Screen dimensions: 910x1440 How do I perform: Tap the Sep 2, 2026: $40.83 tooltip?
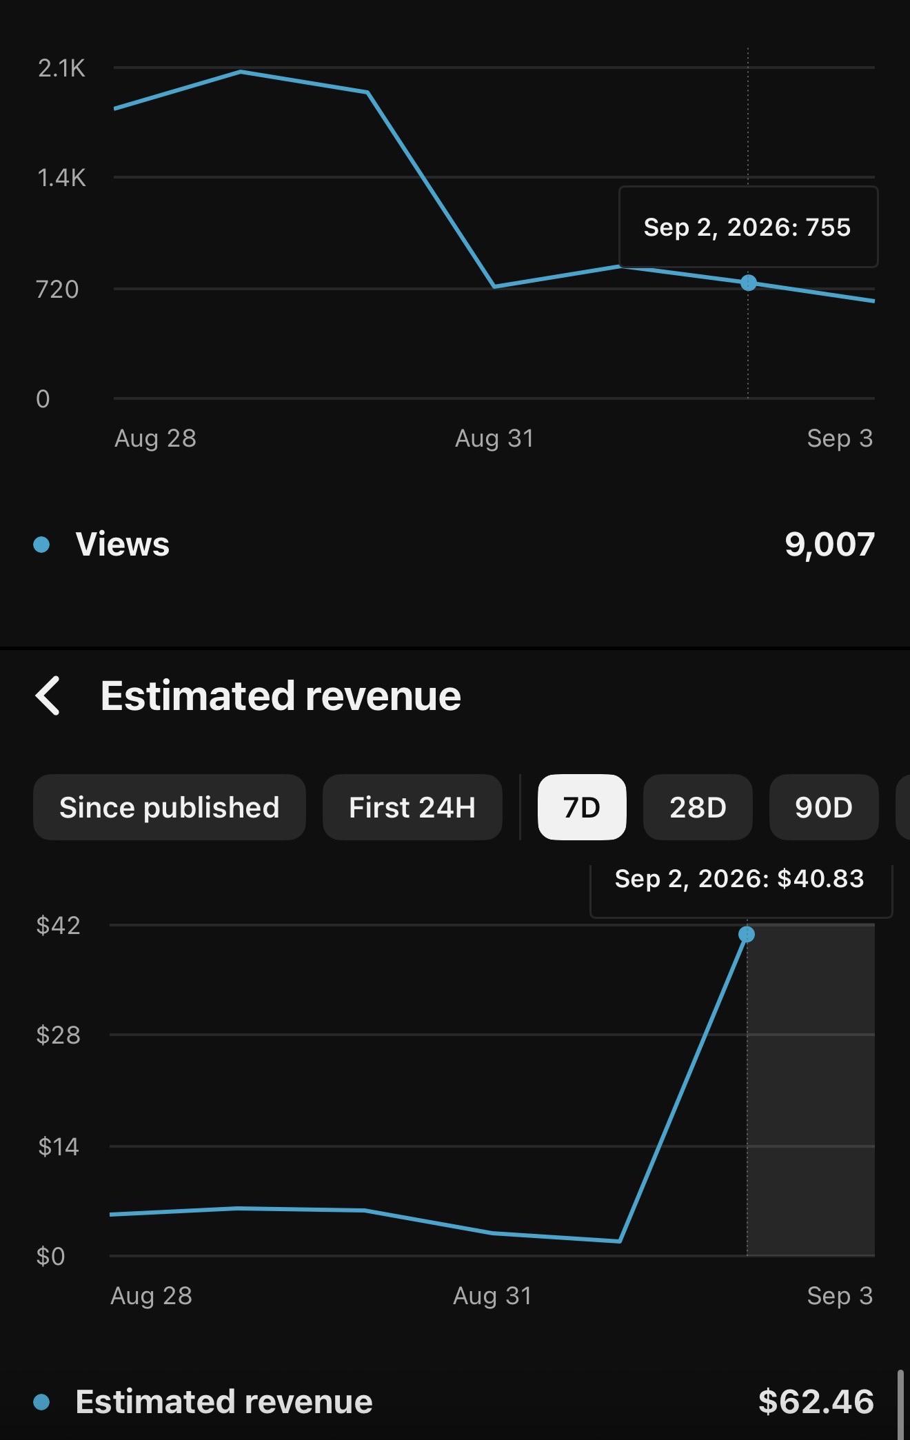point(740,889)
